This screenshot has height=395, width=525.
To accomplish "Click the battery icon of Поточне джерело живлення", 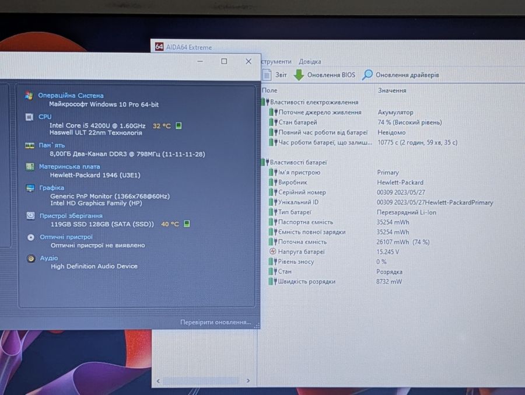I will (x=273, y=112).
